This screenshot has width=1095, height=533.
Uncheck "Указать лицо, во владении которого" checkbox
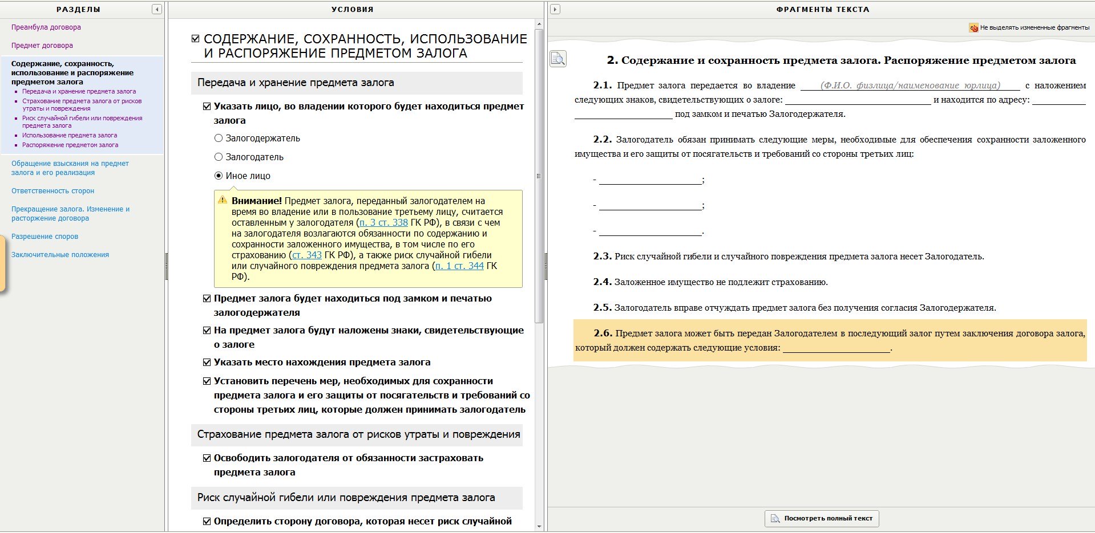(207, 106)
